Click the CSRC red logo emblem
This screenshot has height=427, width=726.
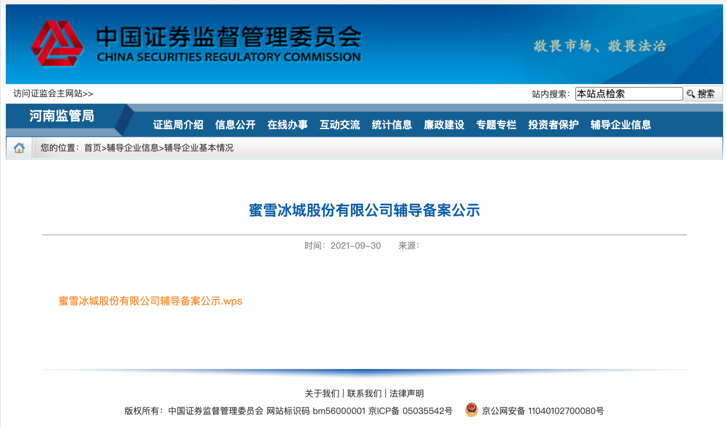[57, 43]
